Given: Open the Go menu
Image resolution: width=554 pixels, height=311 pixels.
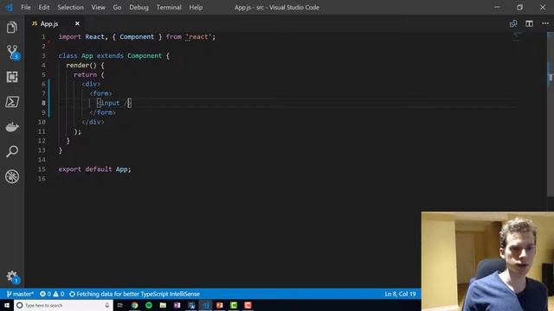Looking at the screenshot, I should pyautogui.click(x=117, y=8).
